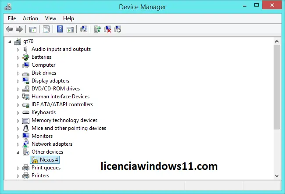Expand the Monitors node
This screenshot has height=194, width=285.
click(x=18, y=137)
